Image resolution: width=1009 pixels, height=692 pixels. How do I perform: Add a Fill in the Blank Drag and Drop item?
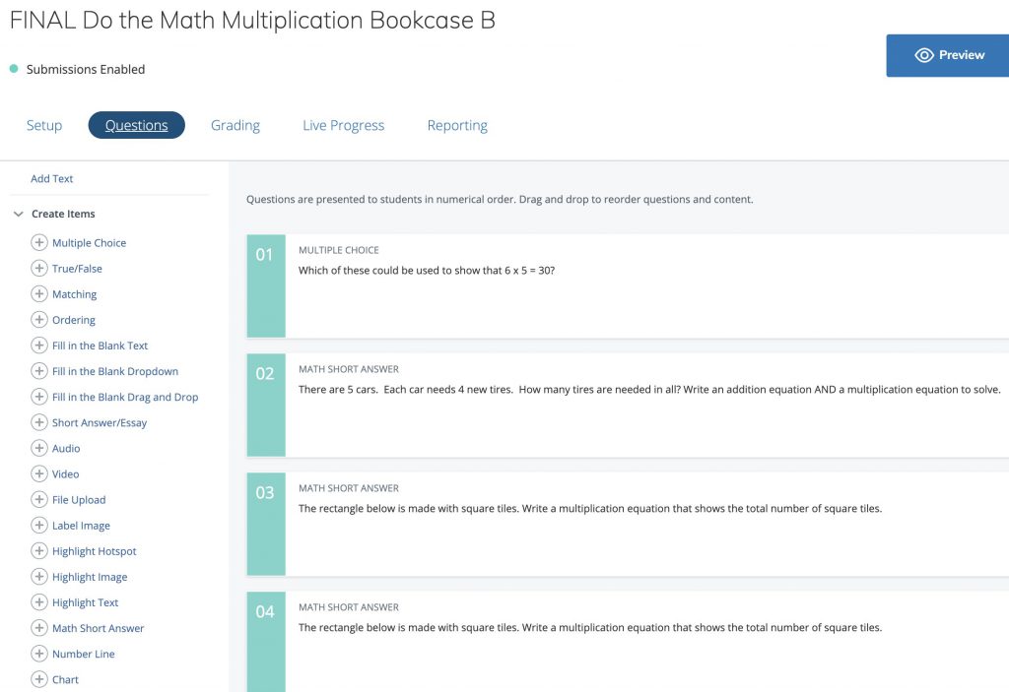[125, 398]
